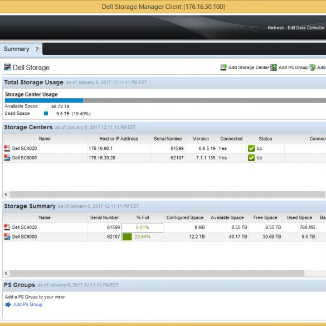The height and width of the screenshot is (326, 326).
Task: Click IP address 176.16.39.20
Action: click(102, 158)
